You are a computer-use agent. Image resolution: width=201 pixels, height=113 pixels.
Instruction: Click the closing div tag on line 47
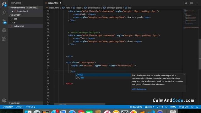click(69, 56)
